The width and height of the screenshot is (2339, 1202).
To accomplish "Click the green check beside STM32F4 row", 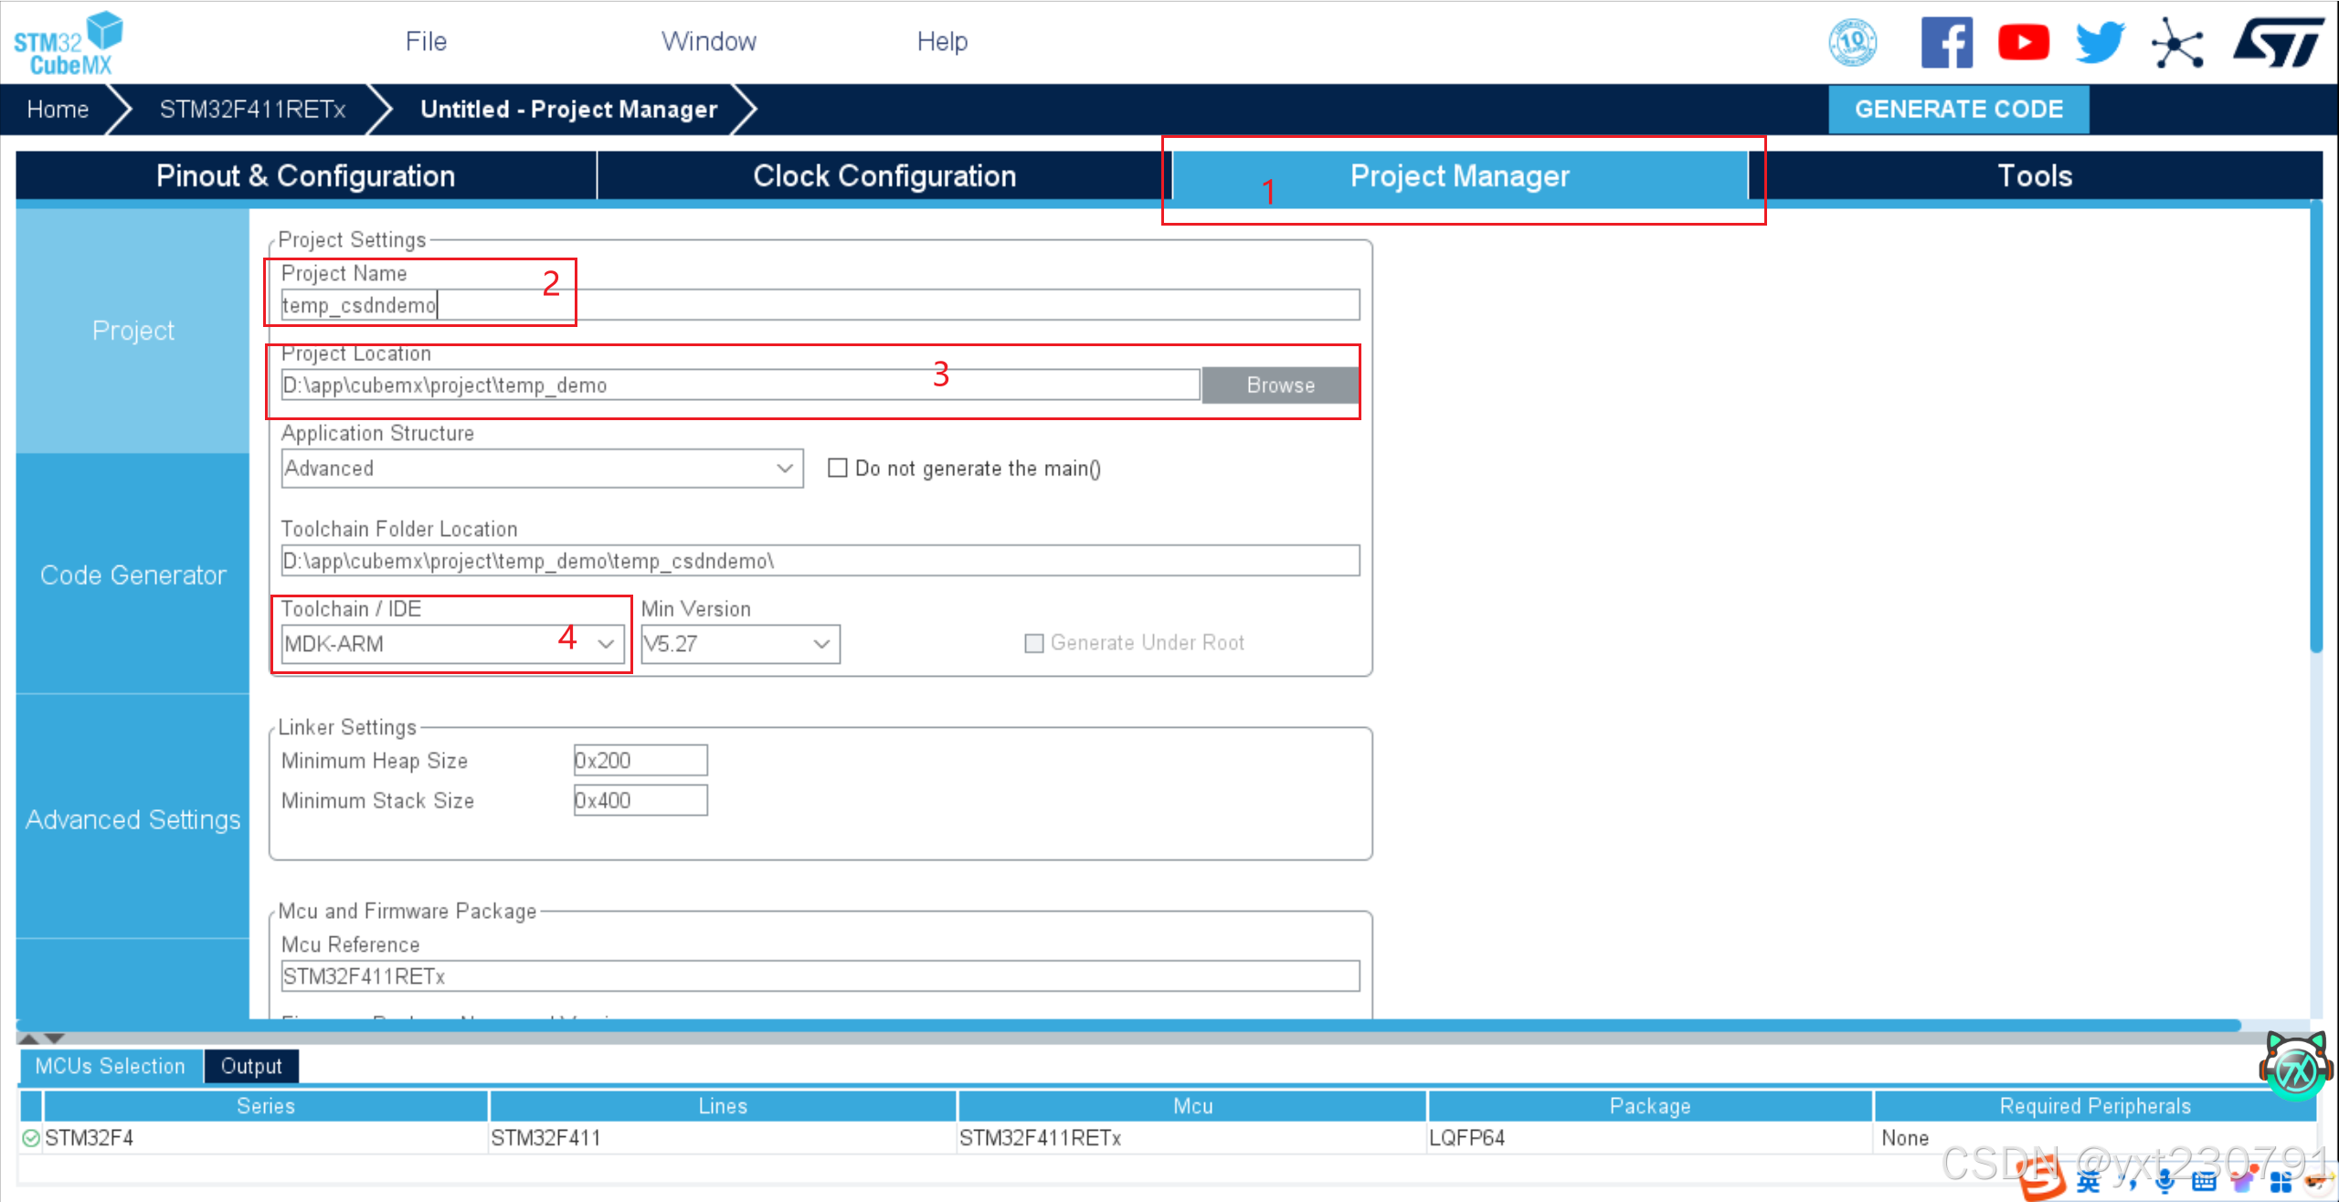I will 31,1138.
